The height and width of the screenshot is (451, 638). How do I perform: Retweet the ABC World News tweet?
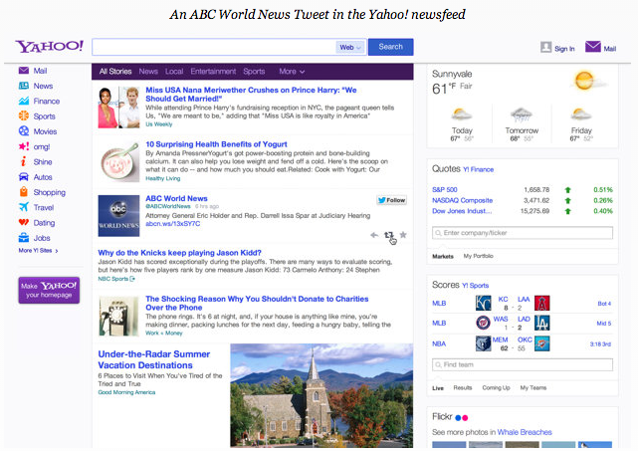(x=389, y=235)
